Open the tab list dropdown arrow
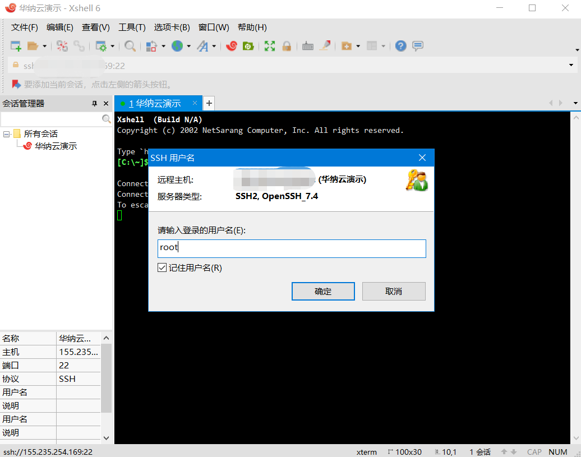This screenshot has height=457, width=581. 575,103
